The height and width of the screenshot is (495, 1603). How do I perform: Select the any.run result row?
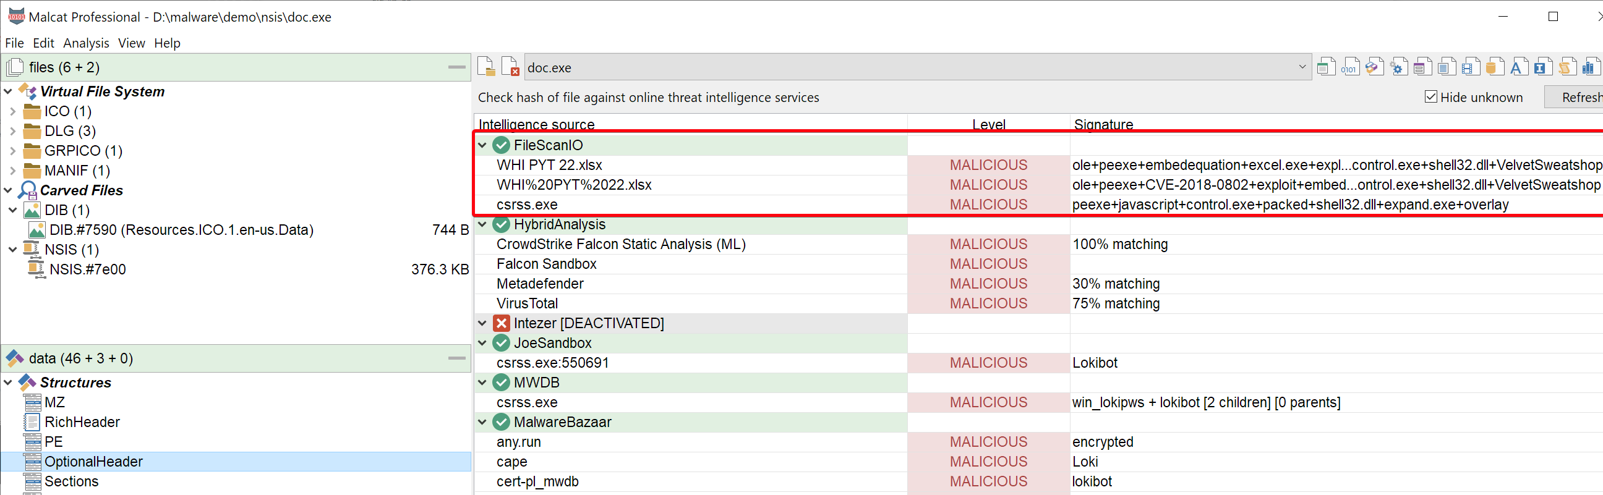(1038, 442)
